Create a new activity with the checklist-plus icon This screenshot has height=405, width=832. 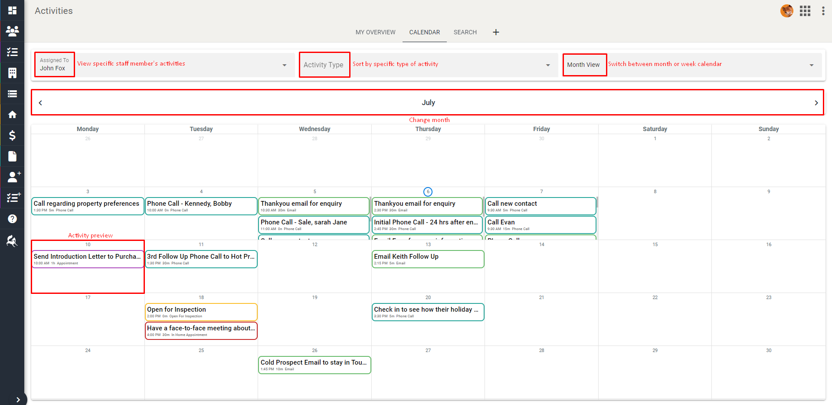(x=12, y=198)
